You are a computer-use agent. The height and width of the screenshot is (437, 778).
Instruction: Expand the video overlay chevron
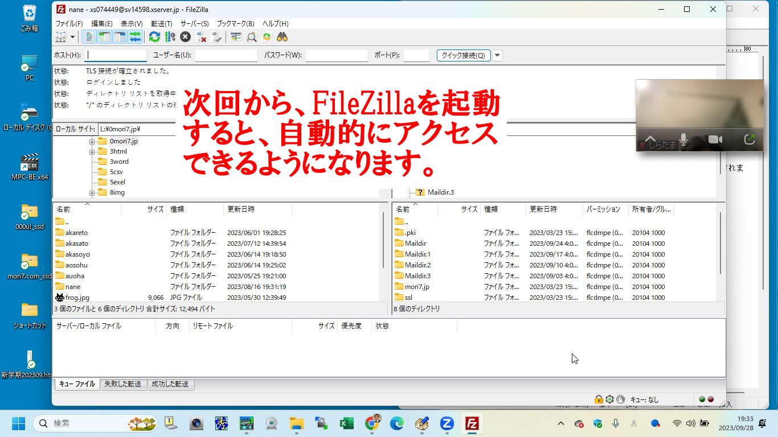(x=650, y=139)
